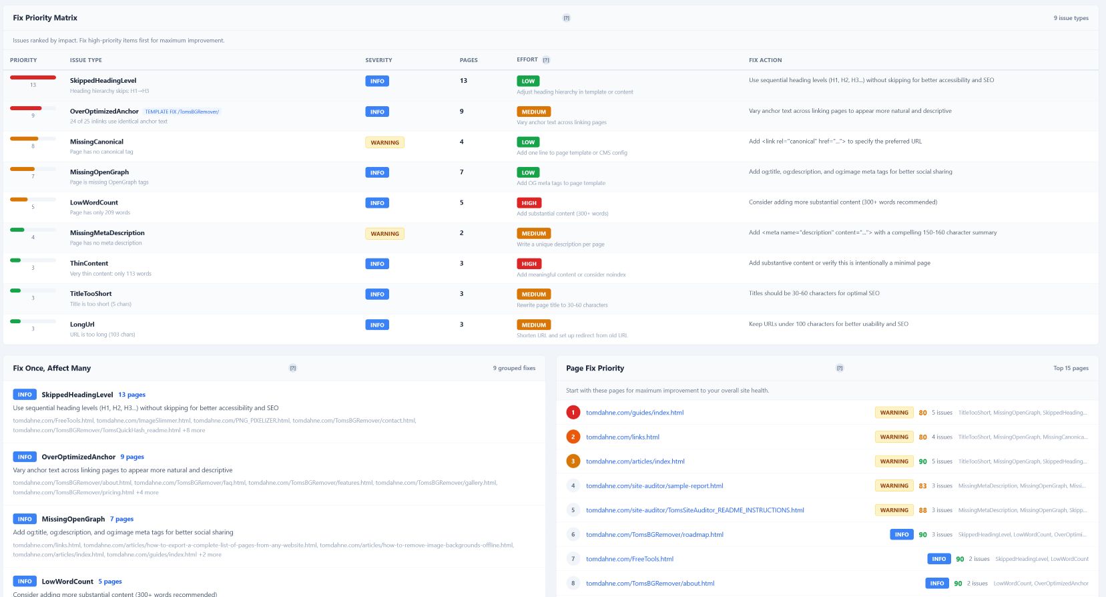Click score 83 on sample-report.html row

[x=922, y=486]
